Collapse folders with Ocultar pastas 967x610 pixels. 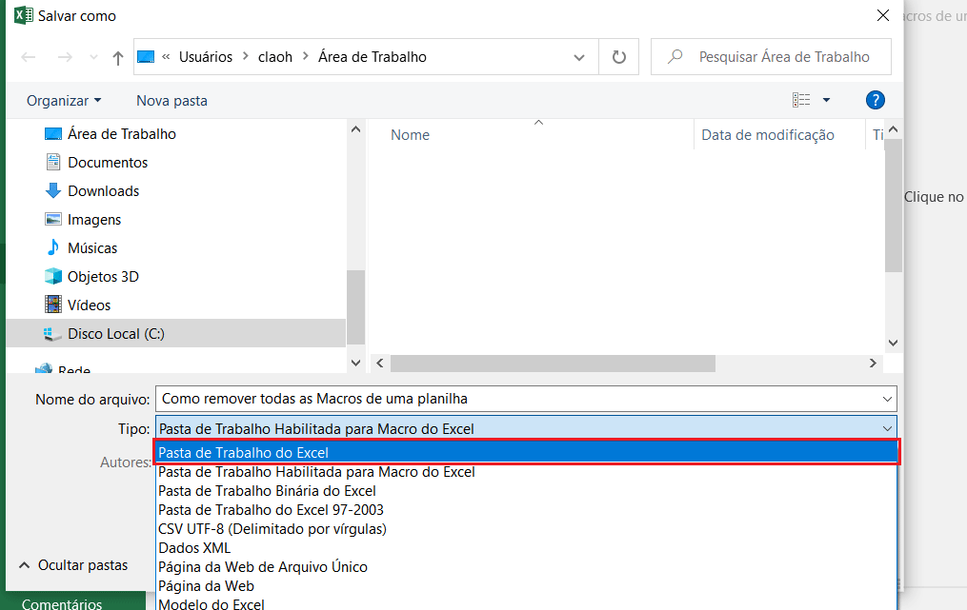tap(73, 565)
